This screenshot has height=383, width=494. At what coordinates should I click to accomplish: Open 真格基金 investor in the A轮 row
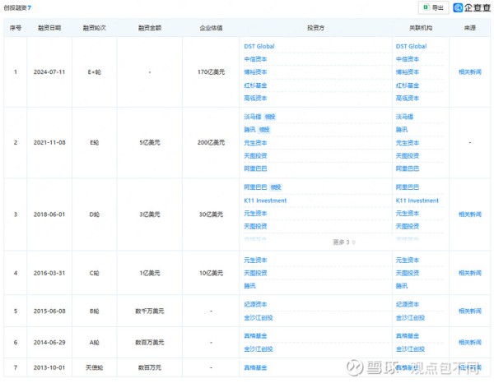(255, 336)
